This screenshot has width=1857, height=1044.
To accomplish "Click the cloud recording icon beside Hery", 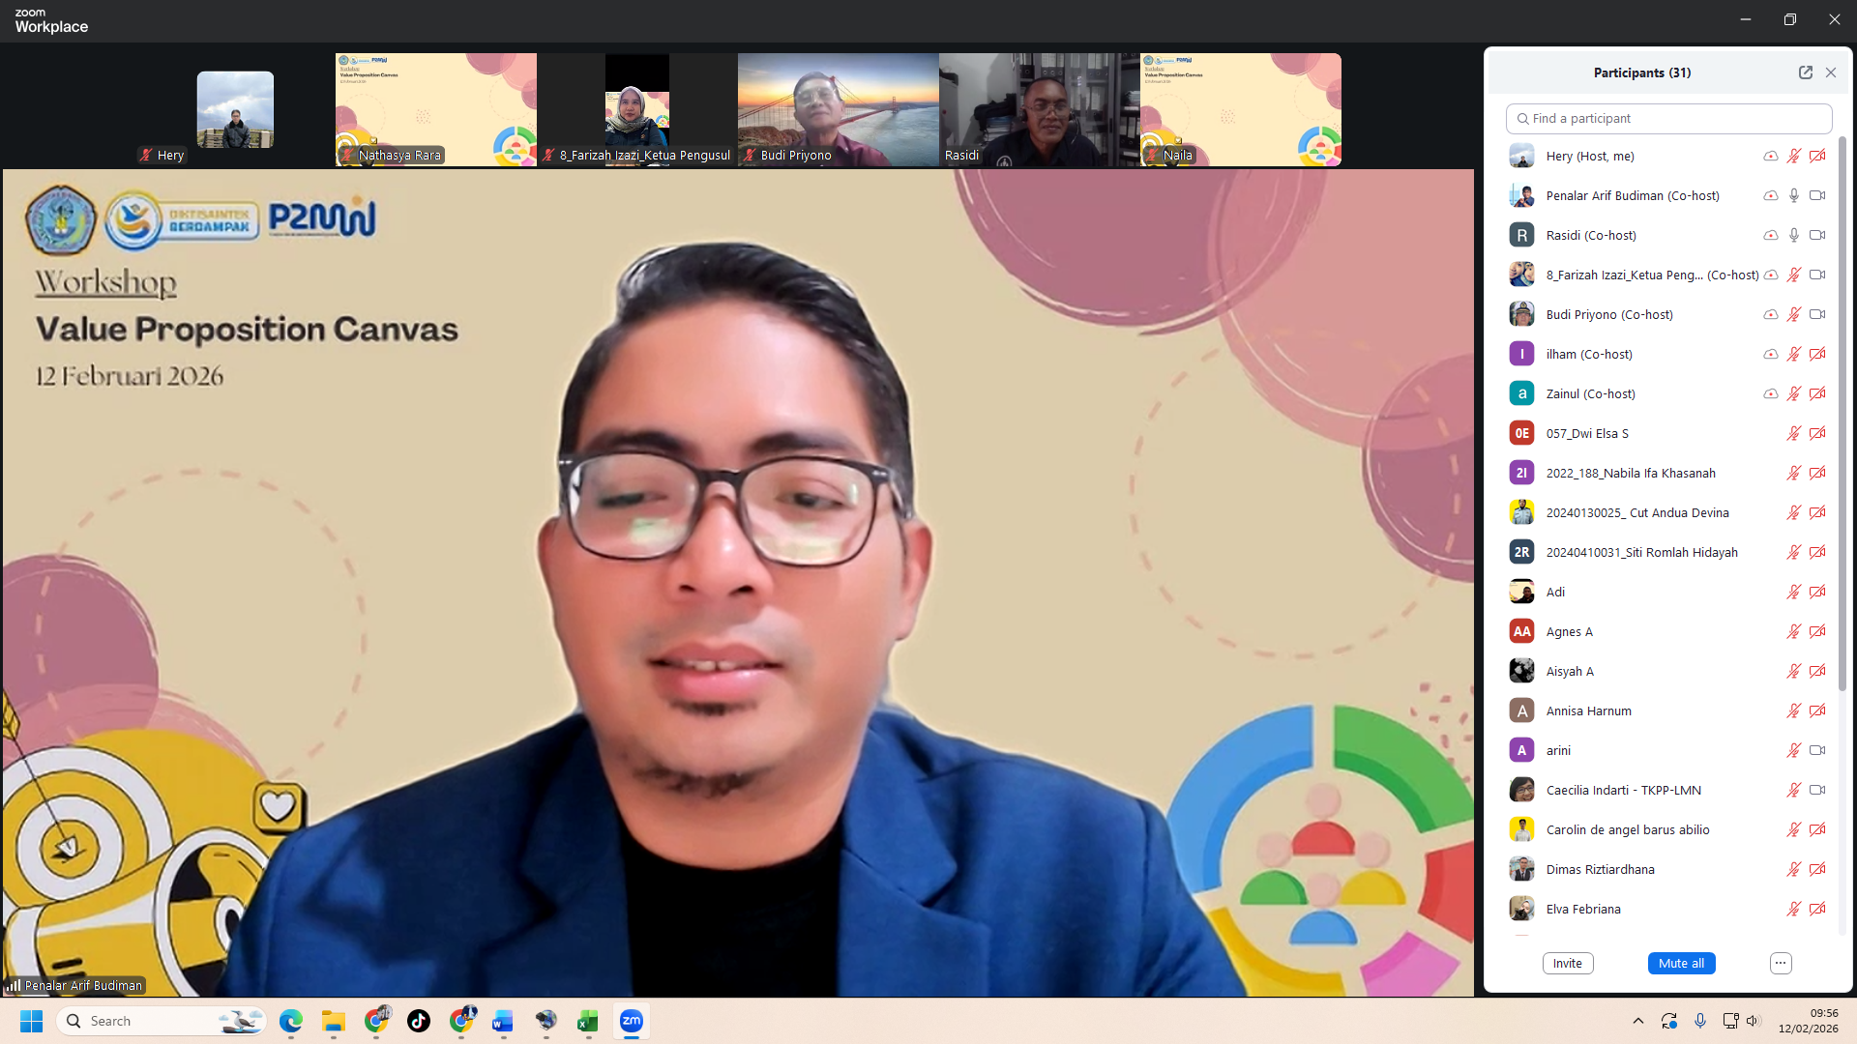I will click(1770, 156).
